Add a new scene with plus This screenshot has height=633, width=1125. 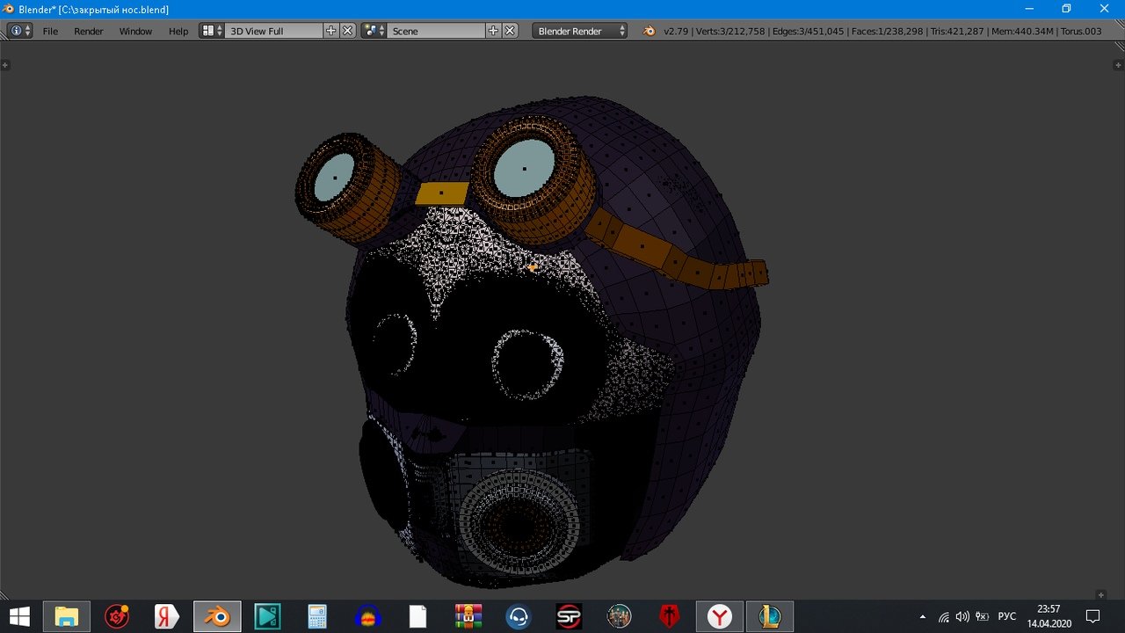coord(494,31)
